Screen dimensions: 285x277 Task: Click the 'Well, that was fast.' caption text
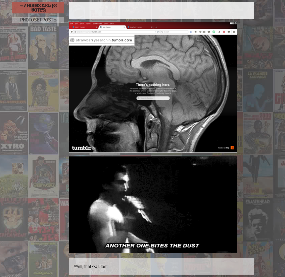(91, 267)
